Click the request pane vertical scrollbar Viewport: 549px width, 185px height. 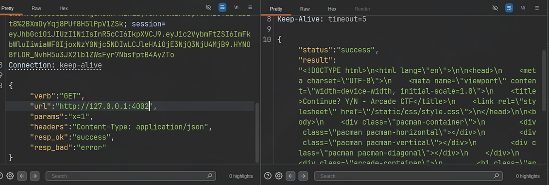258,132
